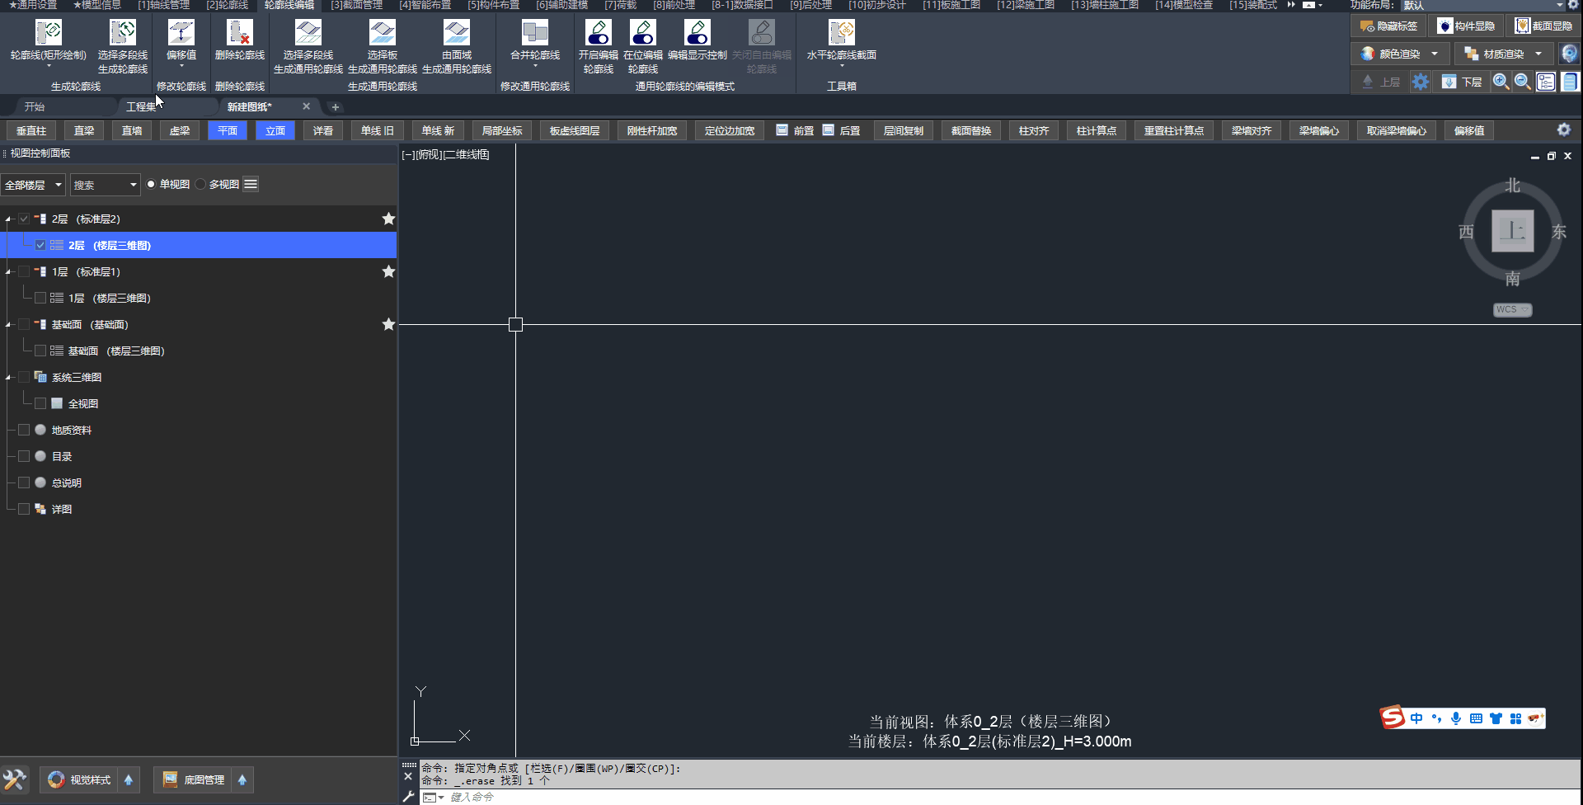1583x805 pixels.
Task: Click the 开启编辑轮廓线 icon
Action: [x=598, y=33]
